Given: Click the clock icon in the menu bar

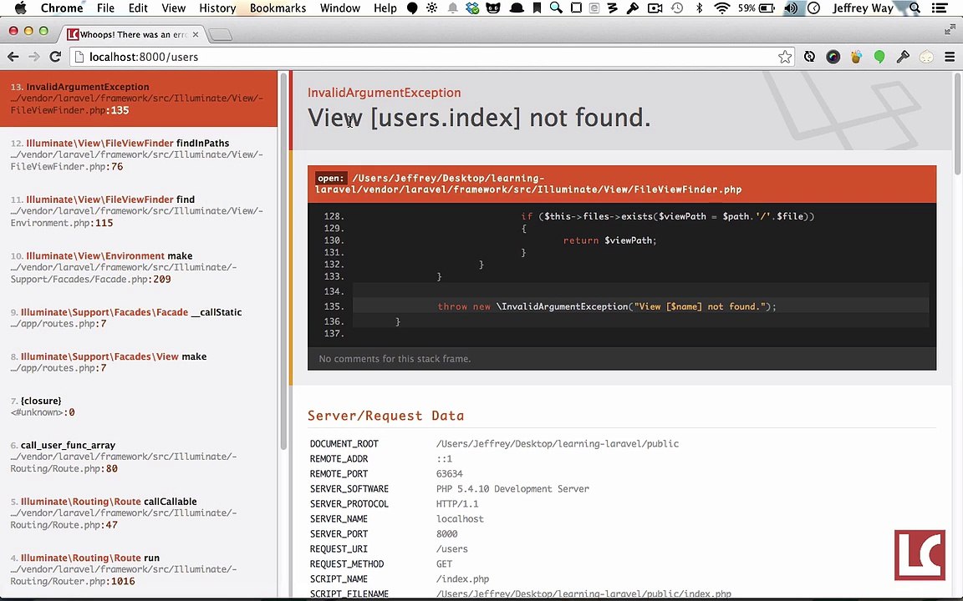Looking at the screenshot, I should pyautogui.click(x=813, y=8).
